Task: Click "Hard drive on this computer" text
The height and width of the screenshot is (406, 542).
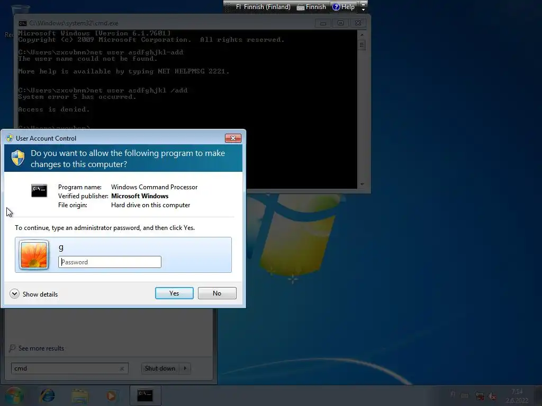Action: [151, 205]
